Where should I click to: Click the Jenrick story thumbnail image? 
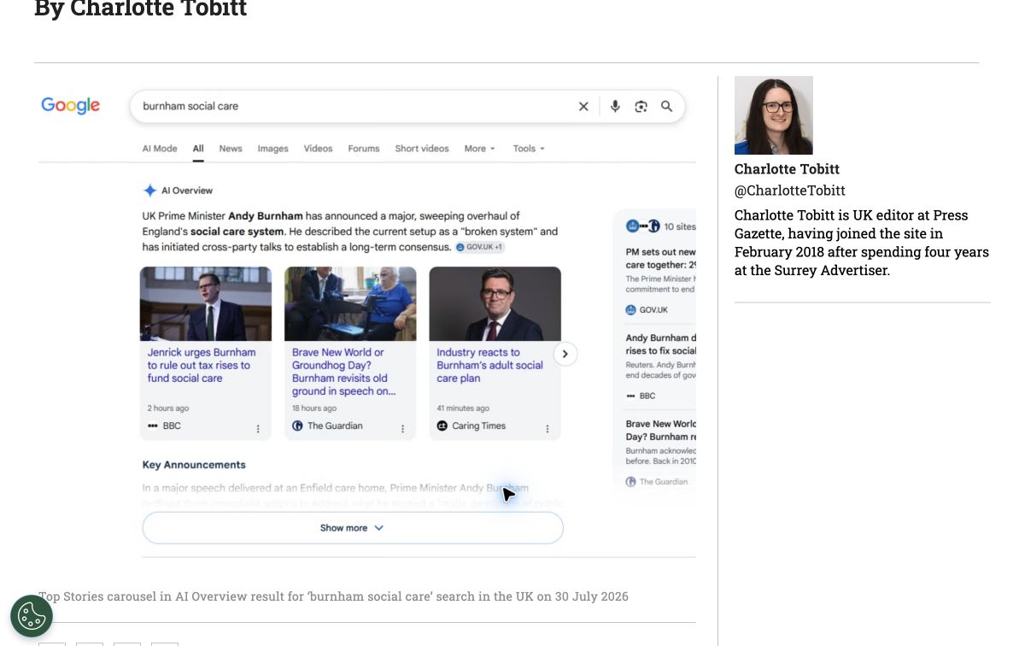pyautogui.click(x=206, y=304)
